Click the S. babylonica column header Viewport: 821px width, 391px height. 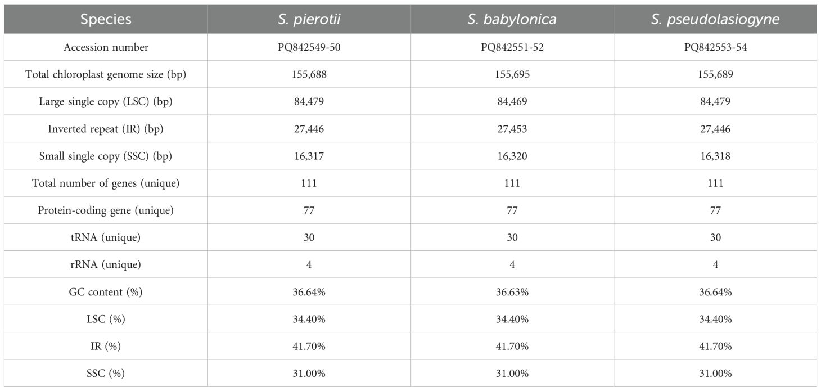tap(512, 19)
